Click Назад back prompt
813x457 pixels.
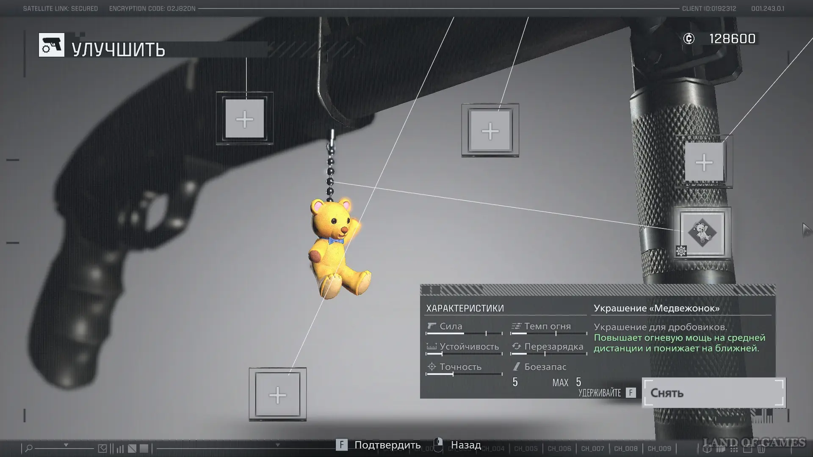(x=465, y=445)
